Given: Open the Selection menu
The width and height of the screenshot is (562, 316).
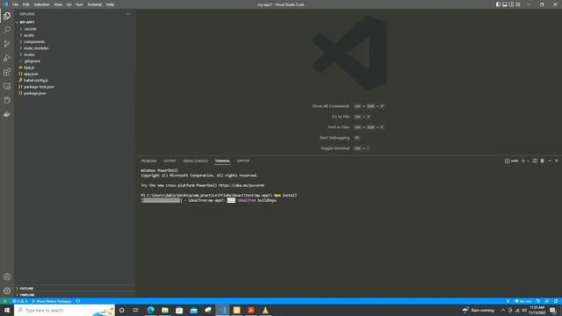Looking at the screenshot, I should [x=41, y=4].
